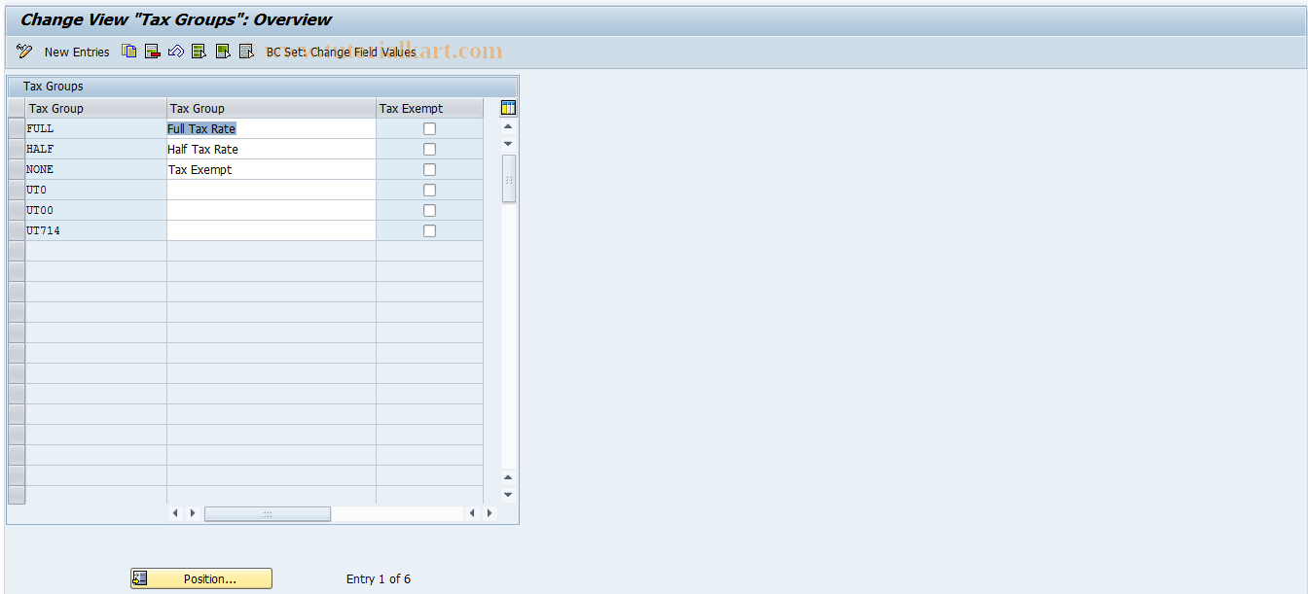Select the NONE row selector
The image size is (1308, 594).
point(17,169)
